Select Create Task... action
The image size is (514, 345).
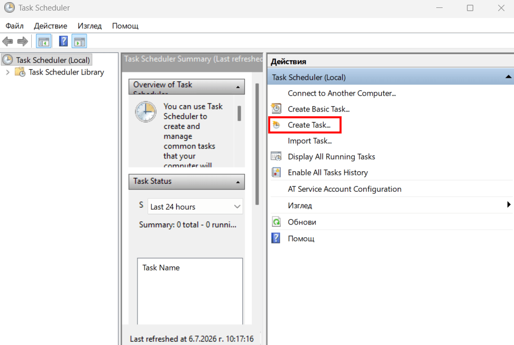coord(309,125)
